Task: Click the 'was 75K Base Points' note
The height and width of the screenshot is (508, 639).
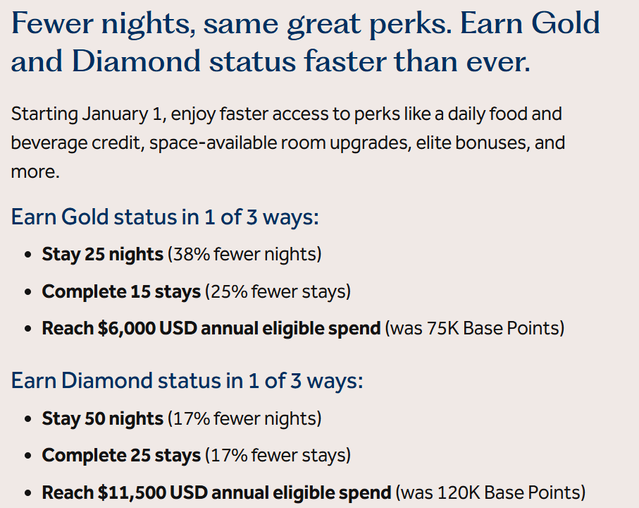Action: click(475, 328)
